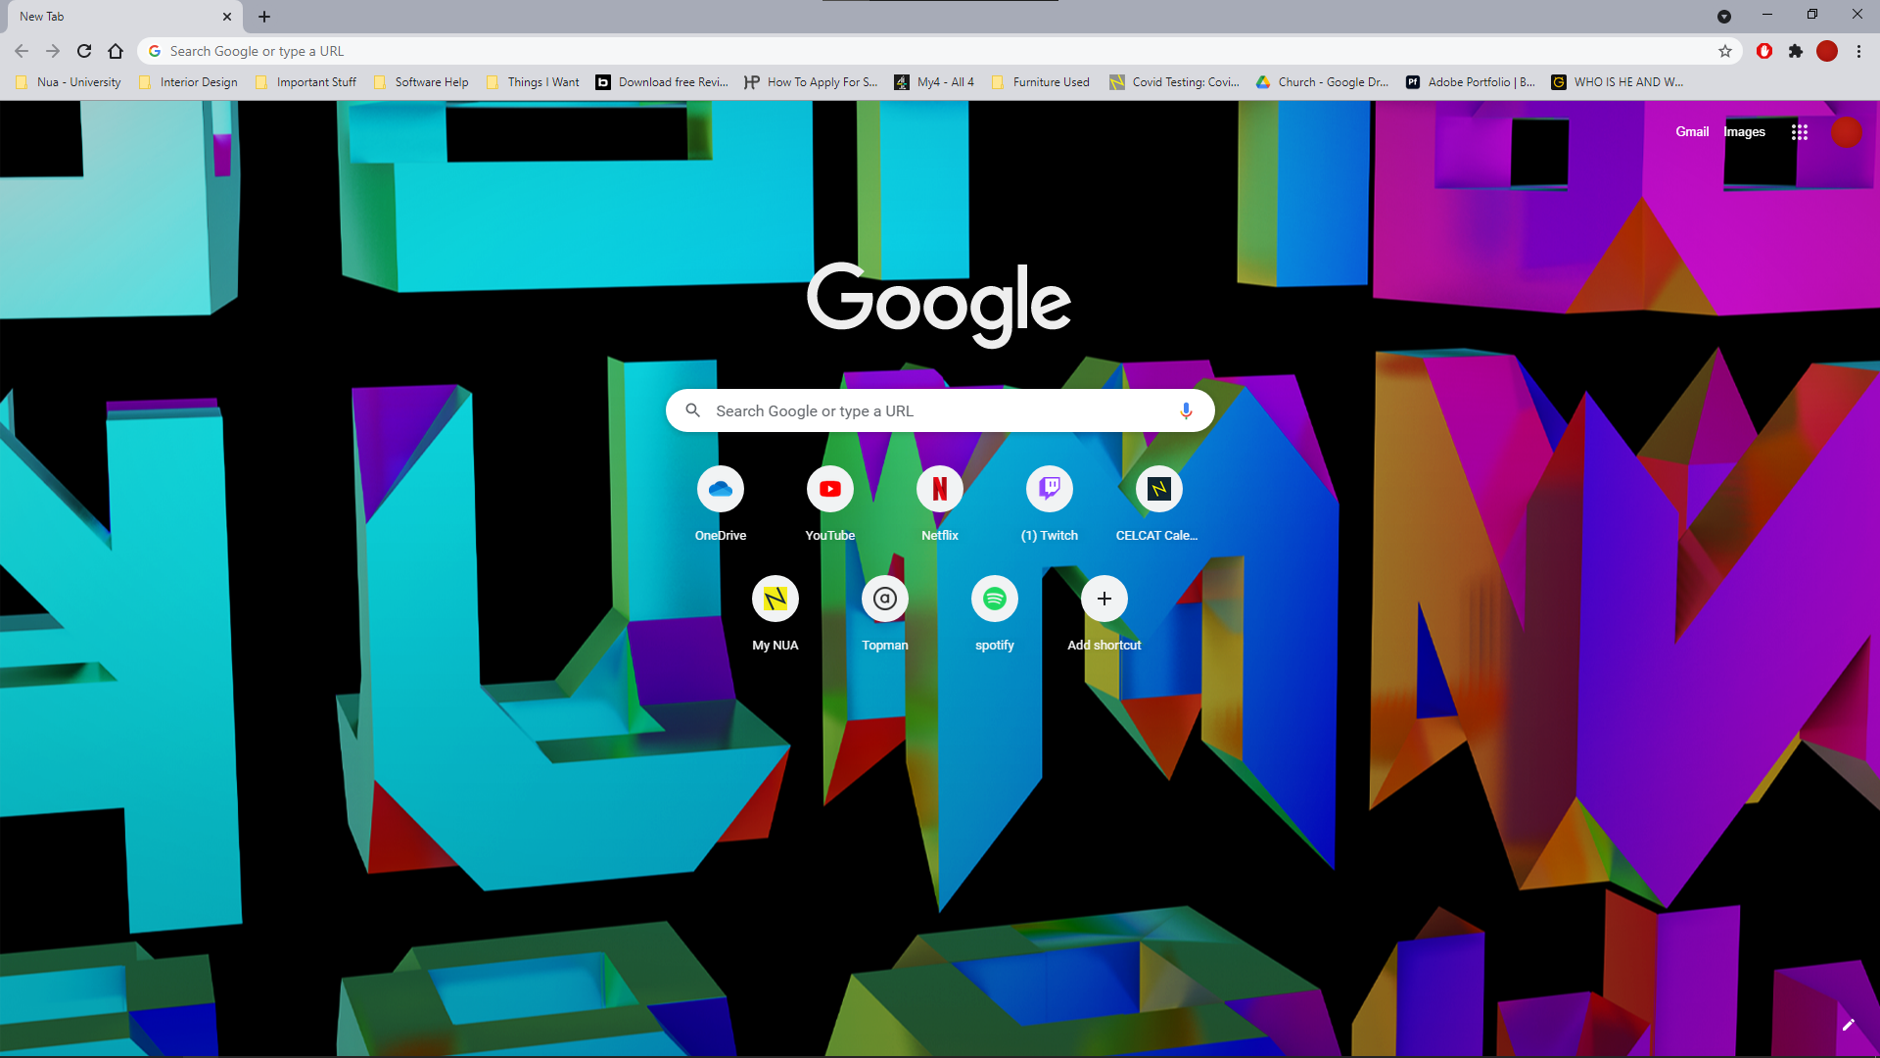Image resolution: width=1880 pixels, height=1058 pixels.
Task: Go back to the previous page
Action: 22,51
